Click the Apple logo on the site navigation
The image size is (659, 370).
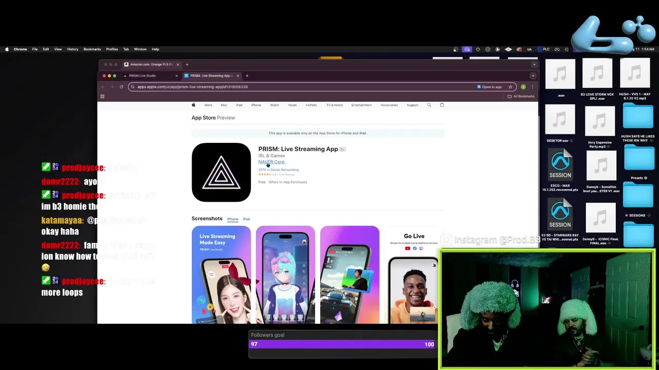click(x=194, y=105)
